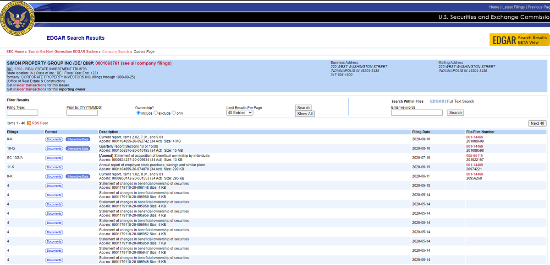Image resolution: width=550 pixels, height=265 pixels.
Task: Open the Limit Results Per Page dropdown
Action: click(240, 113)
